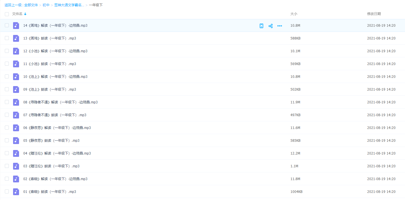
Task: Toggle the select-all checkbox beside 文件名
Action: click(7, 14)
